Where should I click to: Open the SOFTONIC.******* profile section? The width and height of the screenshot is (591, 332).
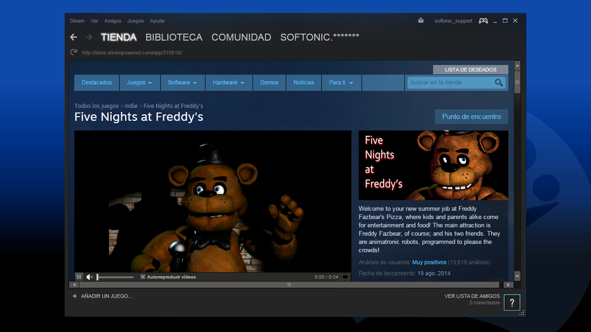[x=320, y=37]
